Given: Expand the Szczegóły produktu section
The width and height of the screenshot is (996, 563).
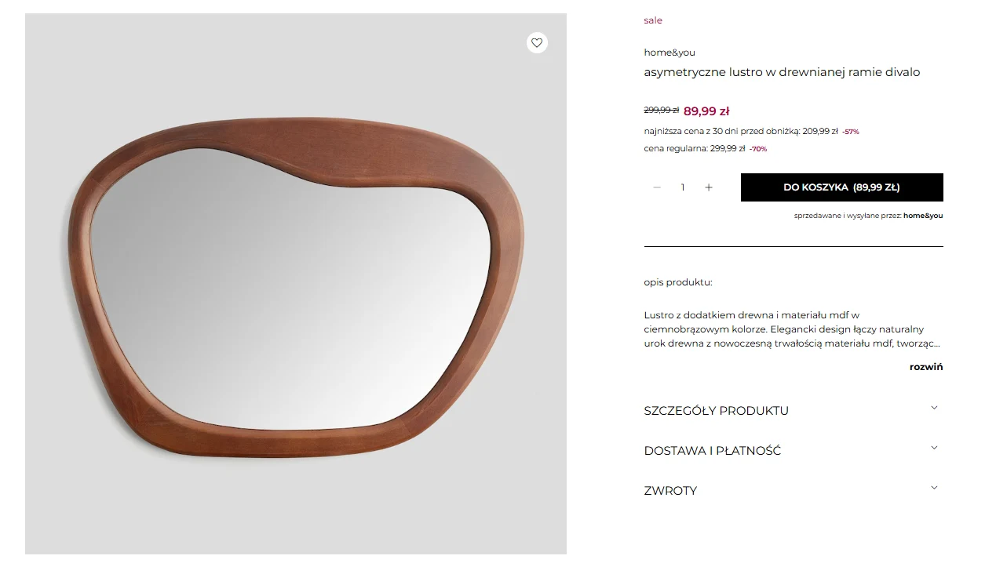Looking at the screenshot, I should coord(793,411).
